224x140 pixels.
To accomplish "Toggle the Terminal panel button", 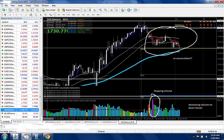I will pyautogui.click(x=32, y=10).
